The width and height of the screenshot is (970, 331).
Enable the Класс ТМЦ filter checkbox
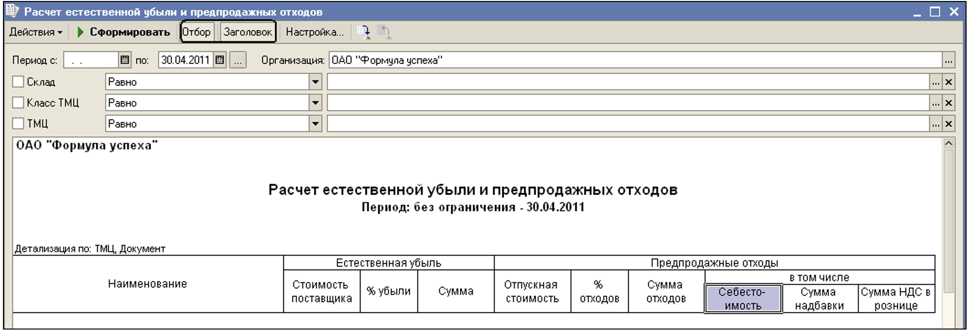(x=18, y=103)
